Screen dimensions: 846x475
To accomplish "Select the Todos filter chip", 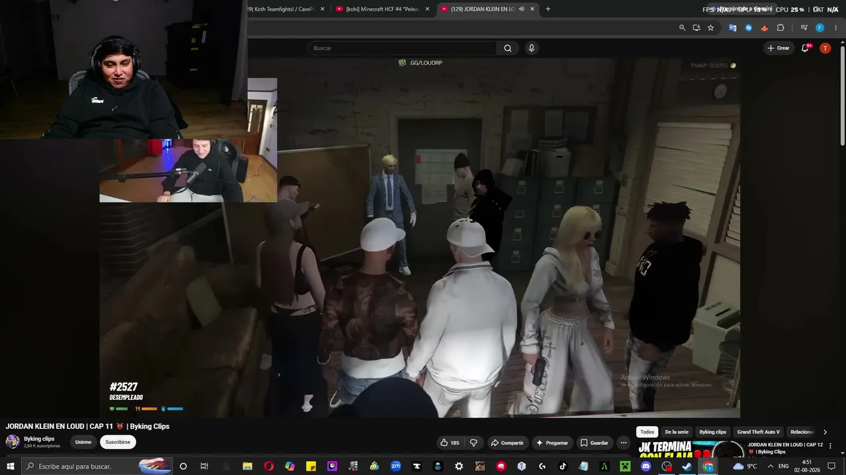I will point(647,432).
